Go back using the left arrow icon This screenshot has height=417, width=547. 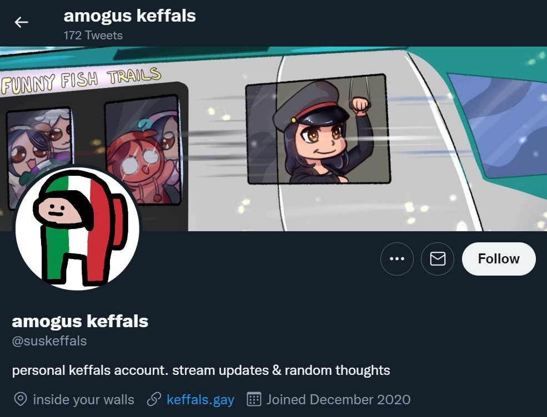(x=21, y=22)
